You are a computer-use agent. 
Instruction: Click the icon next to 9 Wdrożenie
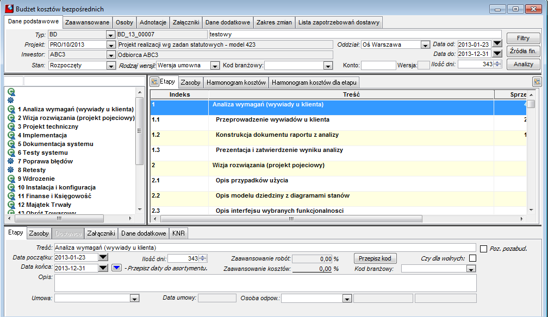[x=11, y=179]
